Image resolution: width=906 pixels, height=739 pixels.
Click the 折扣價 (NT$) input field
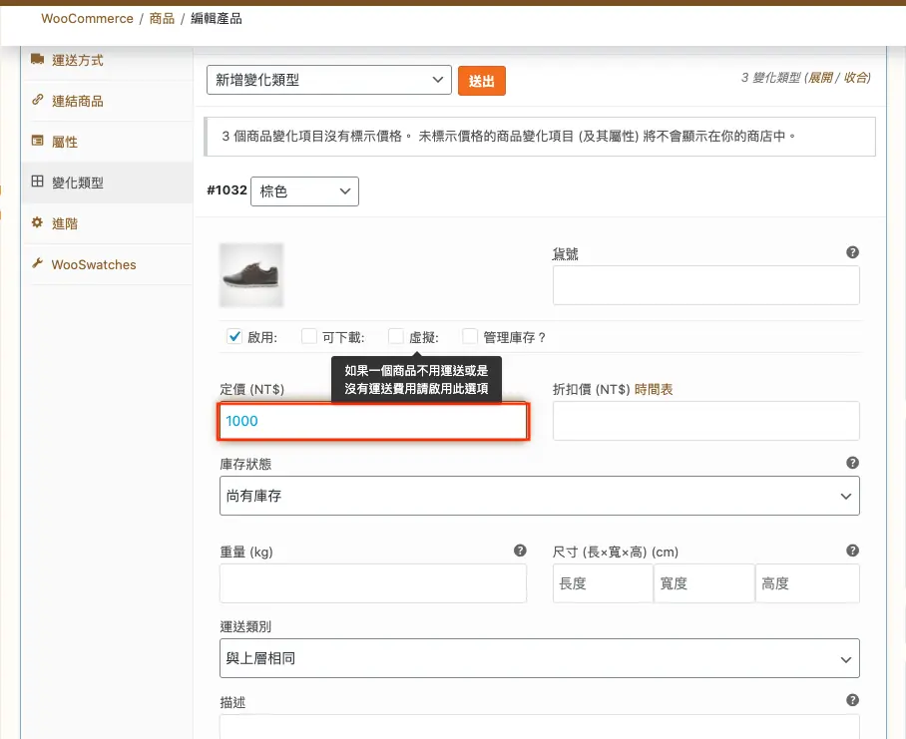point(706,421)
